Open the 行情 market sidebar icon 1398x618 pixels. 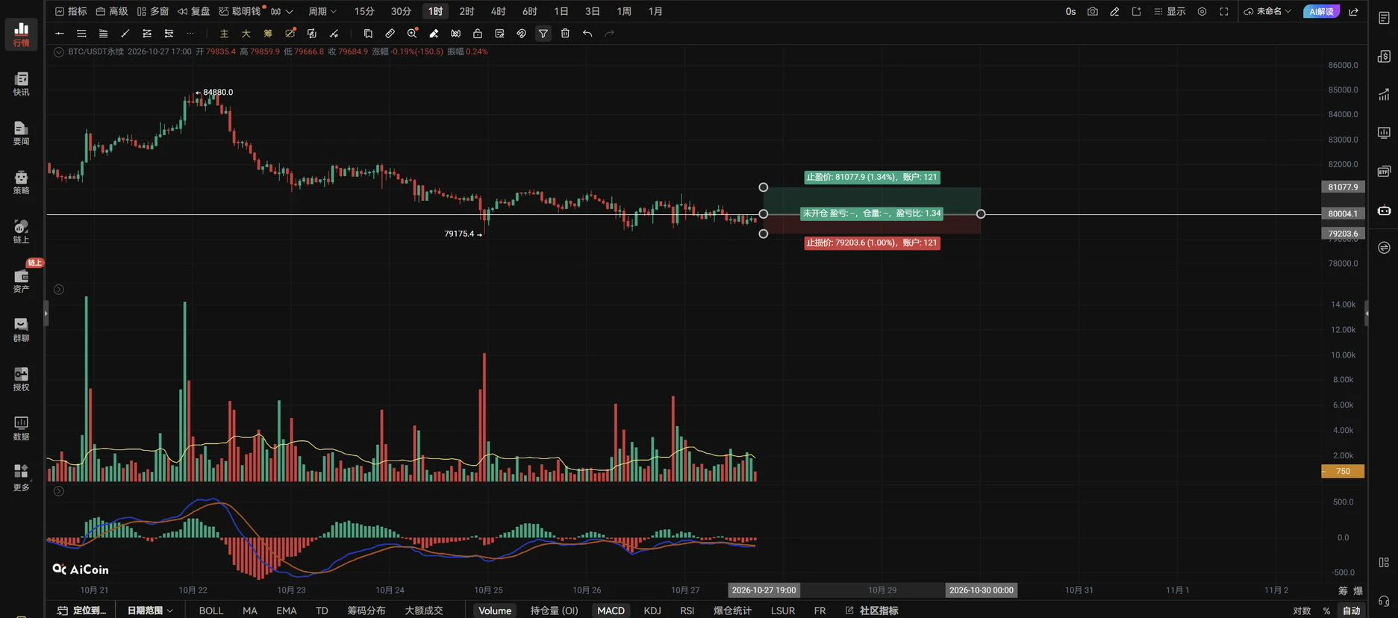[x=22, y=34]
